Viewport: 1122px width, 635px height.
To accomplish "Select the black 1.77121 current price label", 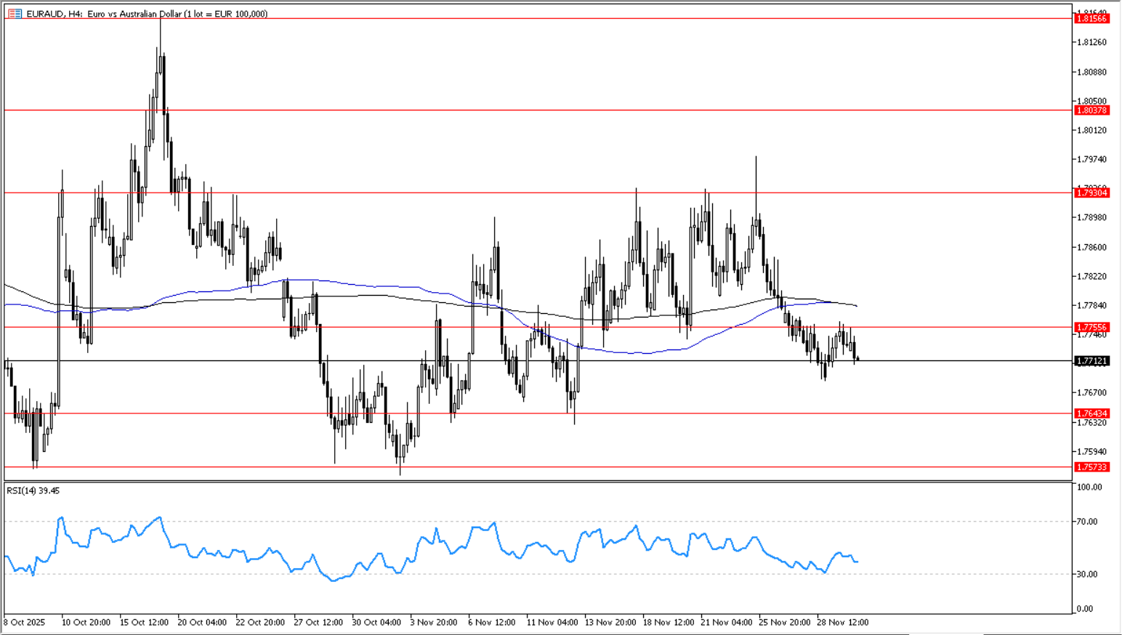I will coord(1091,361).
